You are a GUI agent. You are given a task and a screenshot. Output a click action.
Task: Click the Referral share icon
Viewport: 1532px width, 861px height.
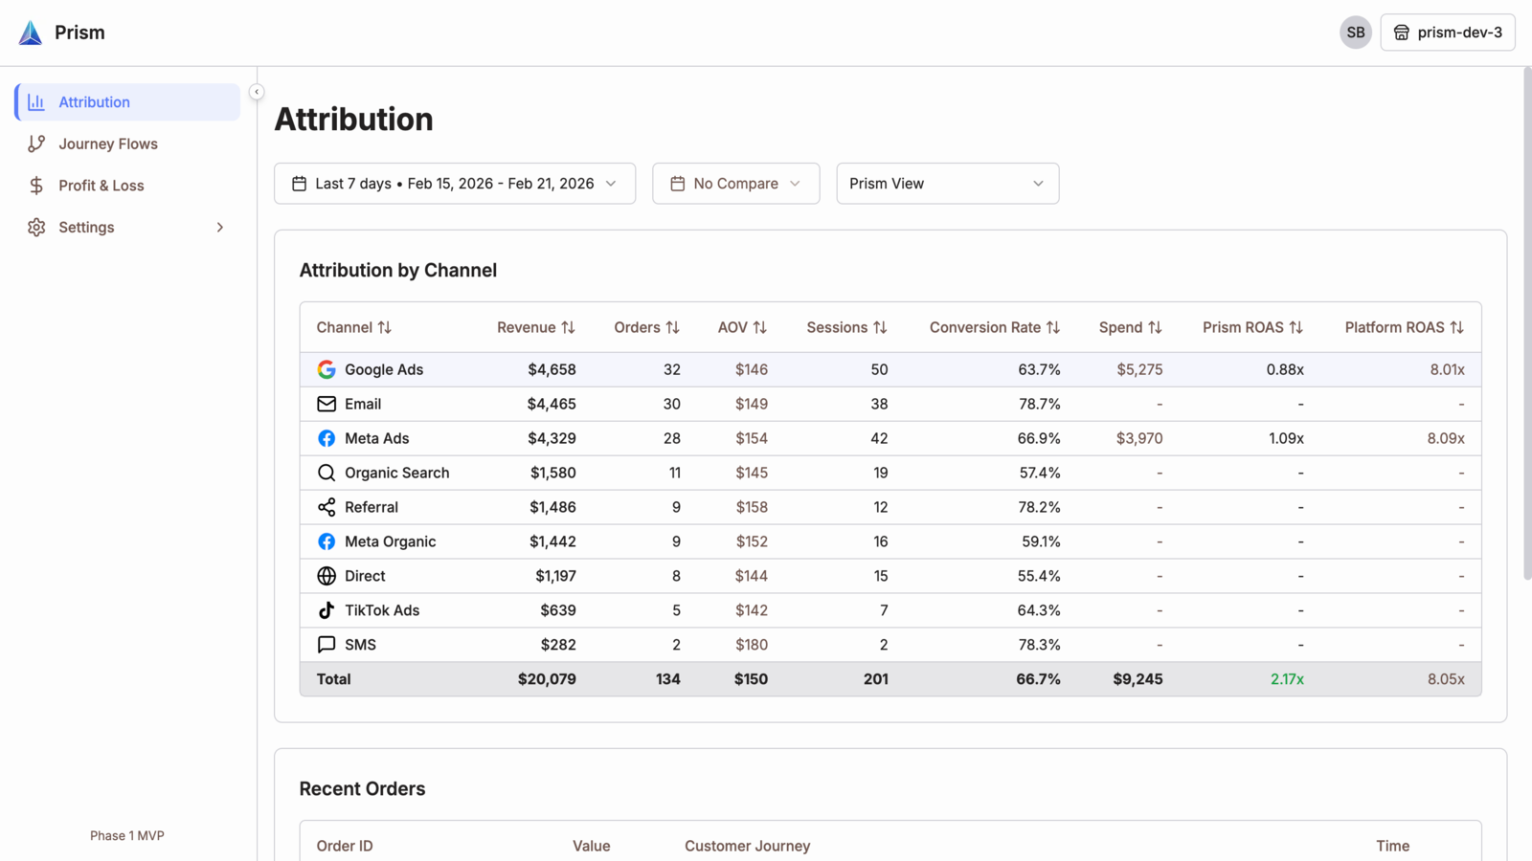coord(327,507)
